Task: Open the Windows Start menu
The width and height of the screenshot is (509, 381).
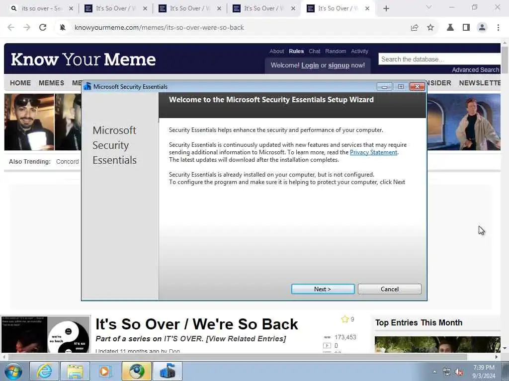Action: [x=13, y=371]
